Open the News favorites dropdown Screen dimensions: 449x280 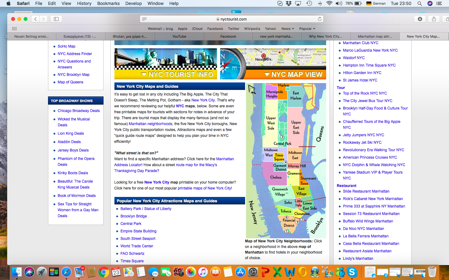pyautogui.click(x=287, y=29)
